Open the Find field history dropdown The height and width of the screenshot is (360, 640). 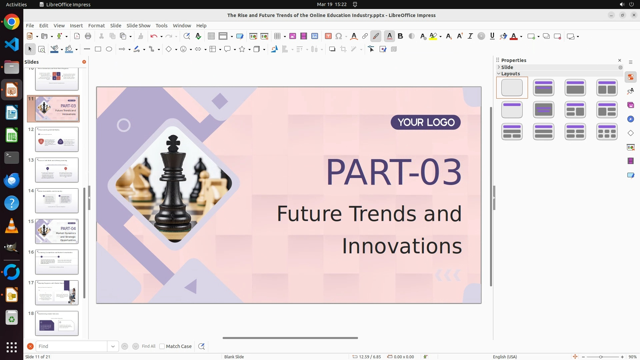(113, 346)
